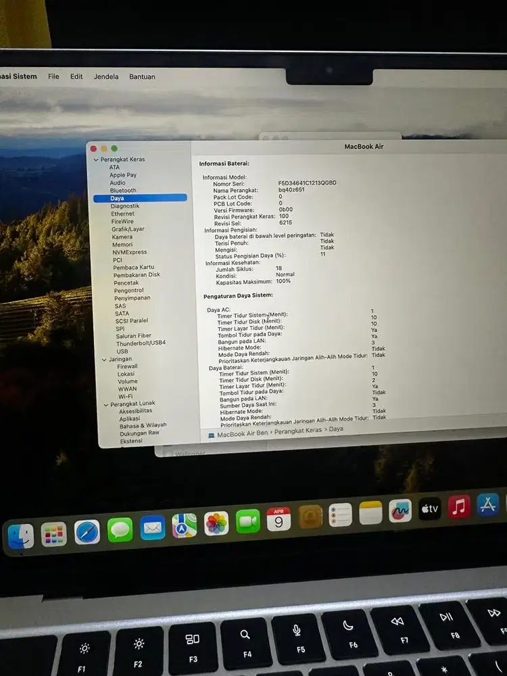Select Aksesibilitas under Perangkat Lunak
507x676 pixels.
click(135, 411)
